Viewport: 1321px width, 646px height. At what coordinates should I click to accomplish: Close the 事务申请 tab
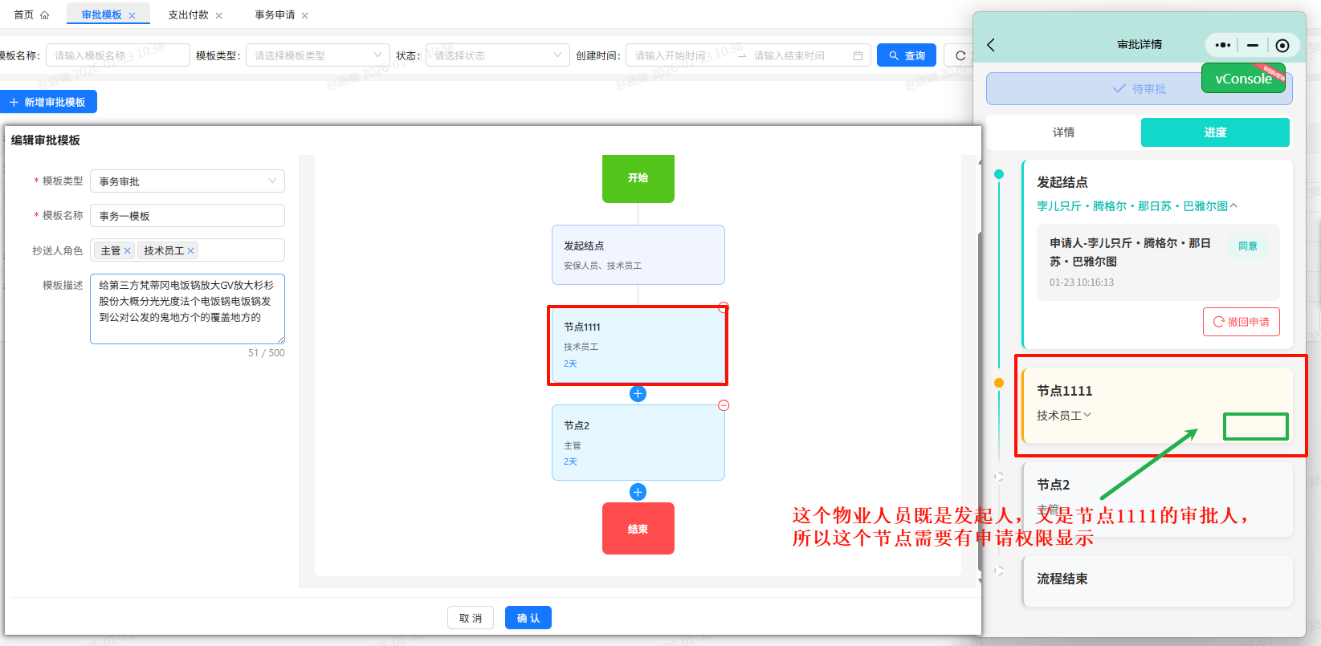[x=304, y=15]
